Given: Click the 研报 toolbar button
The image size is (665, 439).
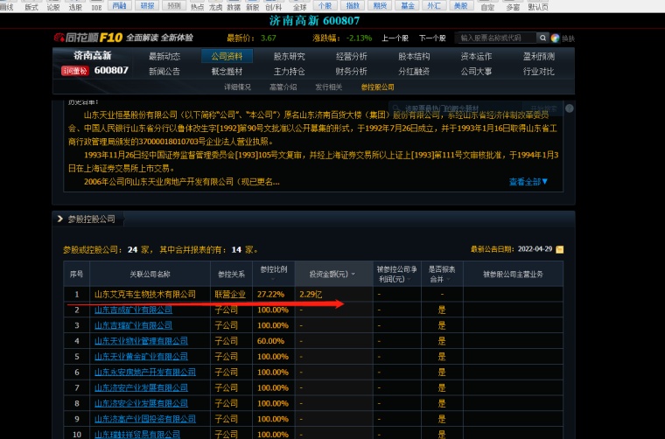Looking at the screenshot, I should [x=147, y=5].
